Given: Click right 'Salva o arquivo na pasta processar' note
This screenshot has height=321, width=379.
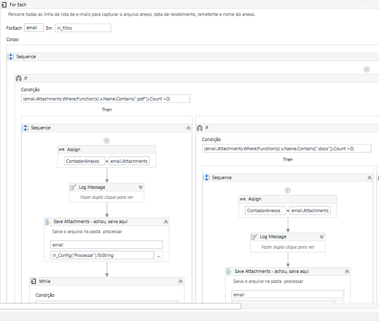Looking at the screenshot, I should 268,281.
